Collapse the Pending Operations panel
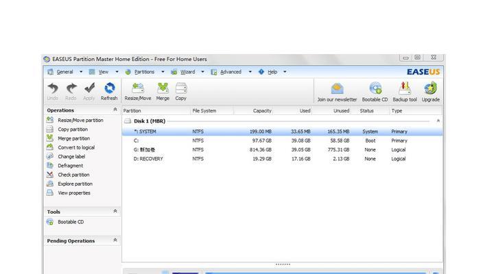The width and height of the screenshot is (485, 274). [x=115, y=240]
